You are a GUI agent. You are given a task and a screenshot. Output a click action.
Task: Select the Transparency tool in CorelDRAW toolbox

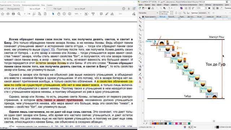pos(140,70)
